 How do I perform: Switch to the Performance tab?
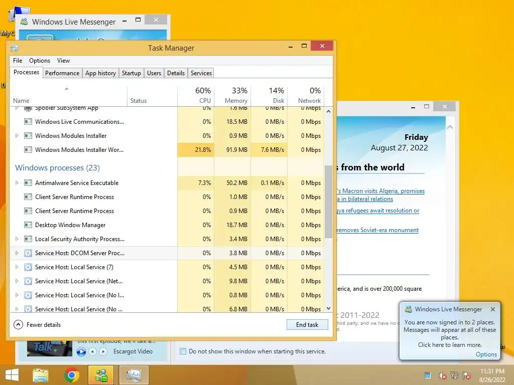(x=62, y=73)
